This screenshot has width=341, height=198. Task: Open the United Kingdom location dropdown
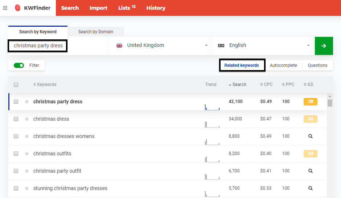(161, 46)
